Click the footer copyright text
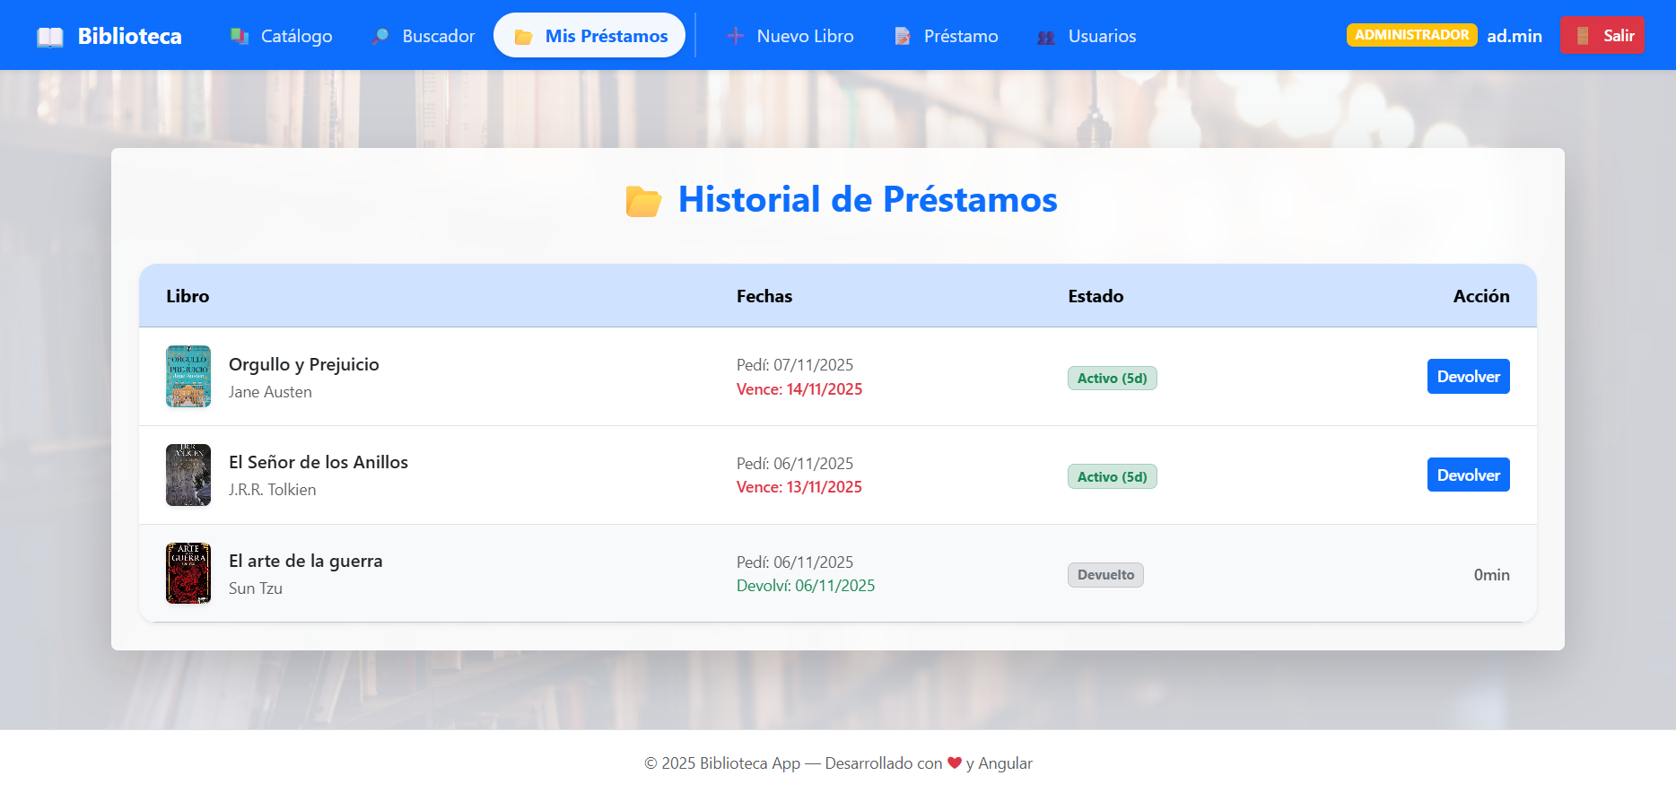1676x793 pixels. pos(838,763)
